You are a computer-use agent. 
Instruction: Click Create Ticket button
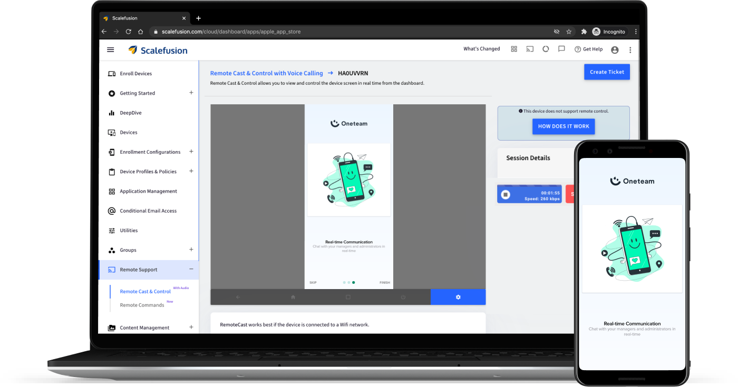click(607, 72)
